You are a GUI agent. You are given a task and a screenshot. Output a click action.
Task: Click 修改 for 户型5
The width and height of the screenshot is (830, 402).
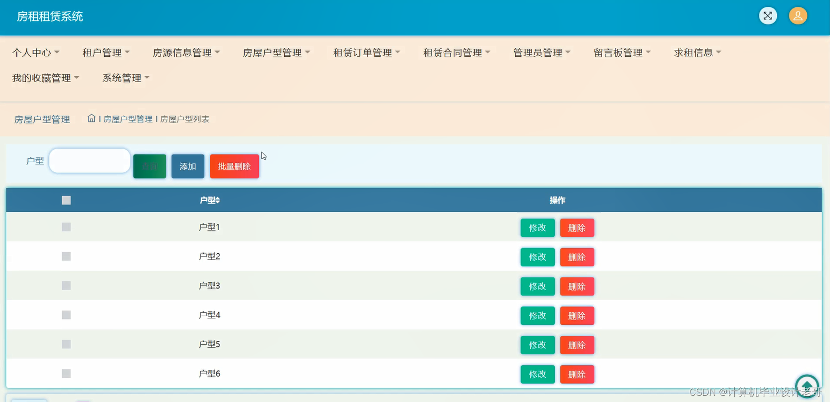pos(537,345)
